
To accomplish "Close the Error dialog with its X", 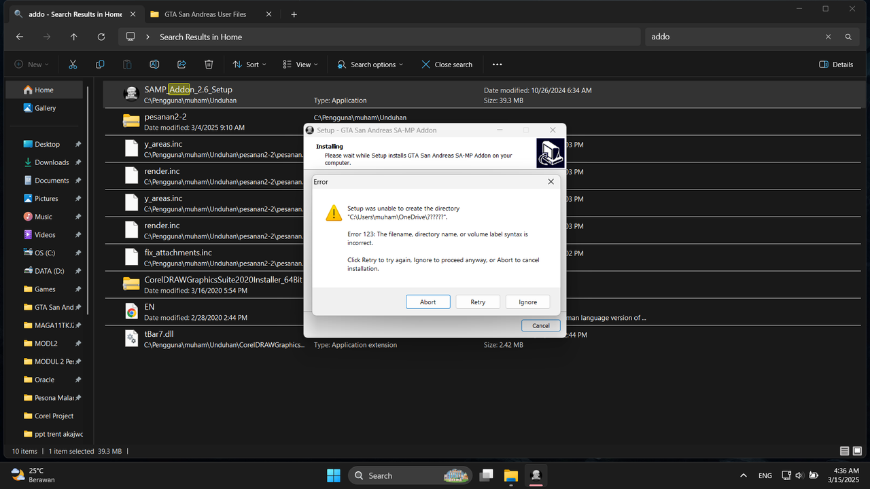I will 551,182.
